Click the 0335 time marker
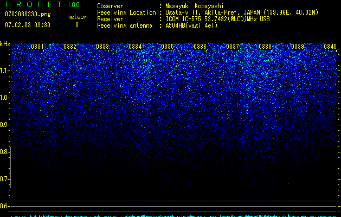Image resolution: width=341 pixels, height=217 pixels. coord(168,47)
